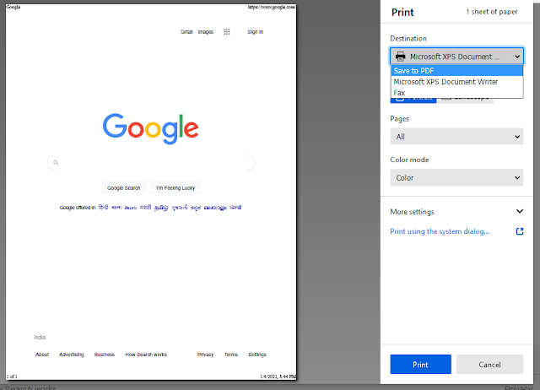Cancel the print dialog
This screenshot has width=540, height=390.
[489, 364]
